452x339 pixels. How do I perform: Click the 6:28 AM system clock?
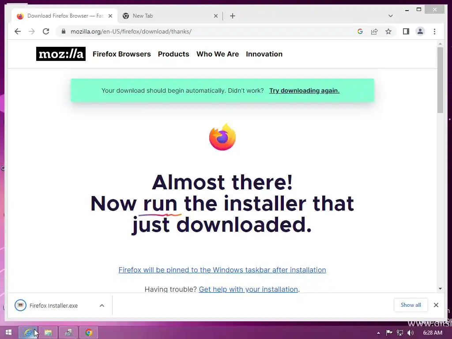(x=433, y=333)
